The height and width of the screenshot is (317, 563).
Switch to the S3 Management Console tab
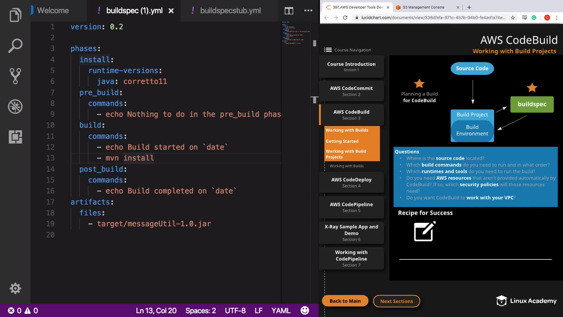tap(423, 7)
